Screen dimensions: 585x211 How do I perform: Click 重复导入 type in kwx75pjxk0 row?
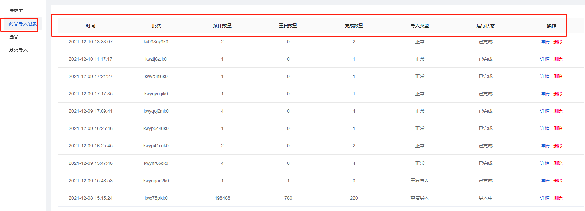[420, 198]
